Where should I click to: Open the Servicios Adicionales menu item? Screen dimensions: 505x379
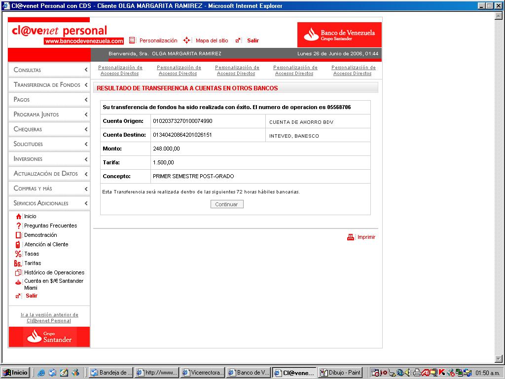click(x=49, y=203)
